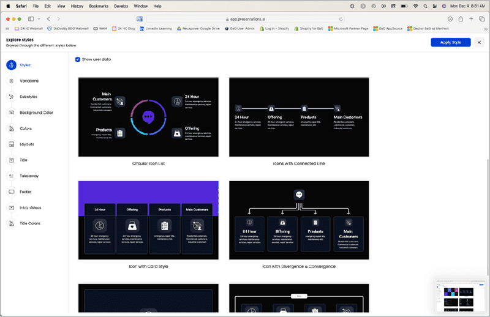This screenshot has width=490, height=317.
Task: Click the Title sidebar icon
Action: pyautogui.click(x=11, y=160)
